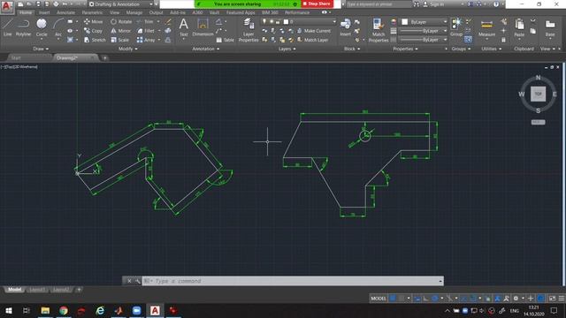Select the Line tool
This screenshot has width=566, height=318.
(8, 27)
